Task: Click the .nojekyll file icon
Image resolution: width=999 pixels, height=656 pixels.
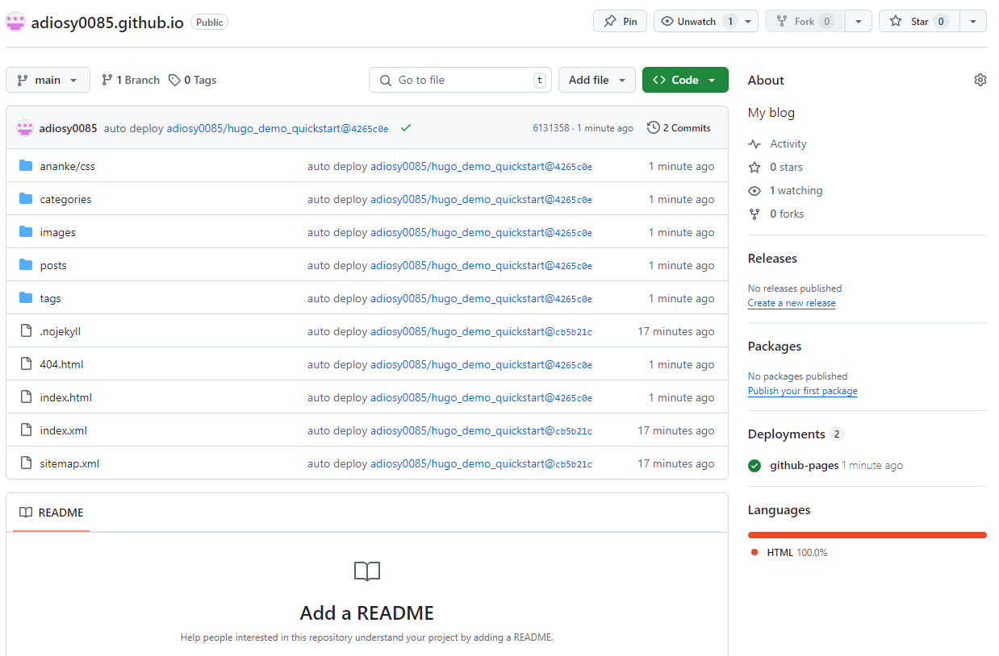Action: pos(26,331)
